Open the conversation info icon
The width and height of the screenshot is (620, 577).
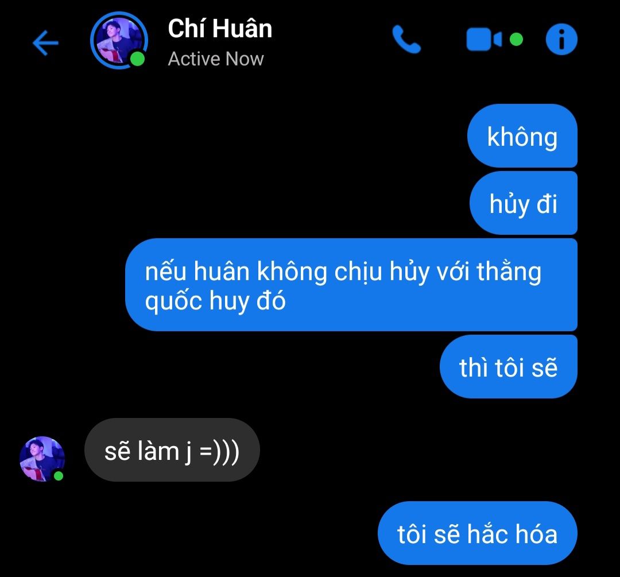[561, 39]
